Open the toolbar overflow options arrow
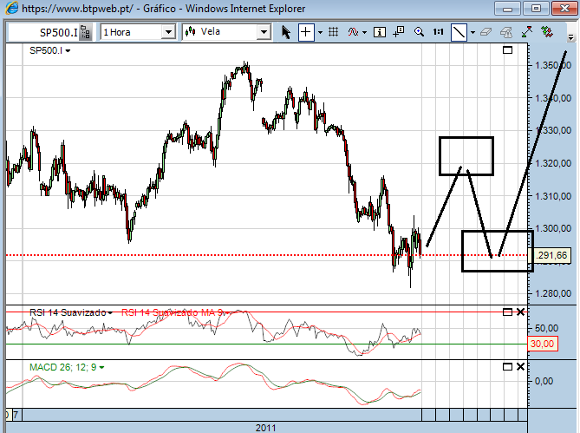The height and width of the screenshot is (433, 580). click(570, 37)
